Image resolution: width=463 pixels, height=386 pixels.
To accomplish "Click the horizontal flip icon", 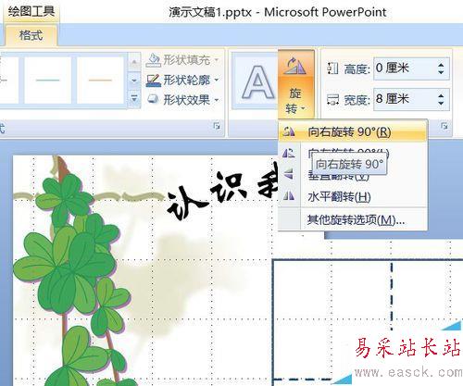I will [289, 196].
